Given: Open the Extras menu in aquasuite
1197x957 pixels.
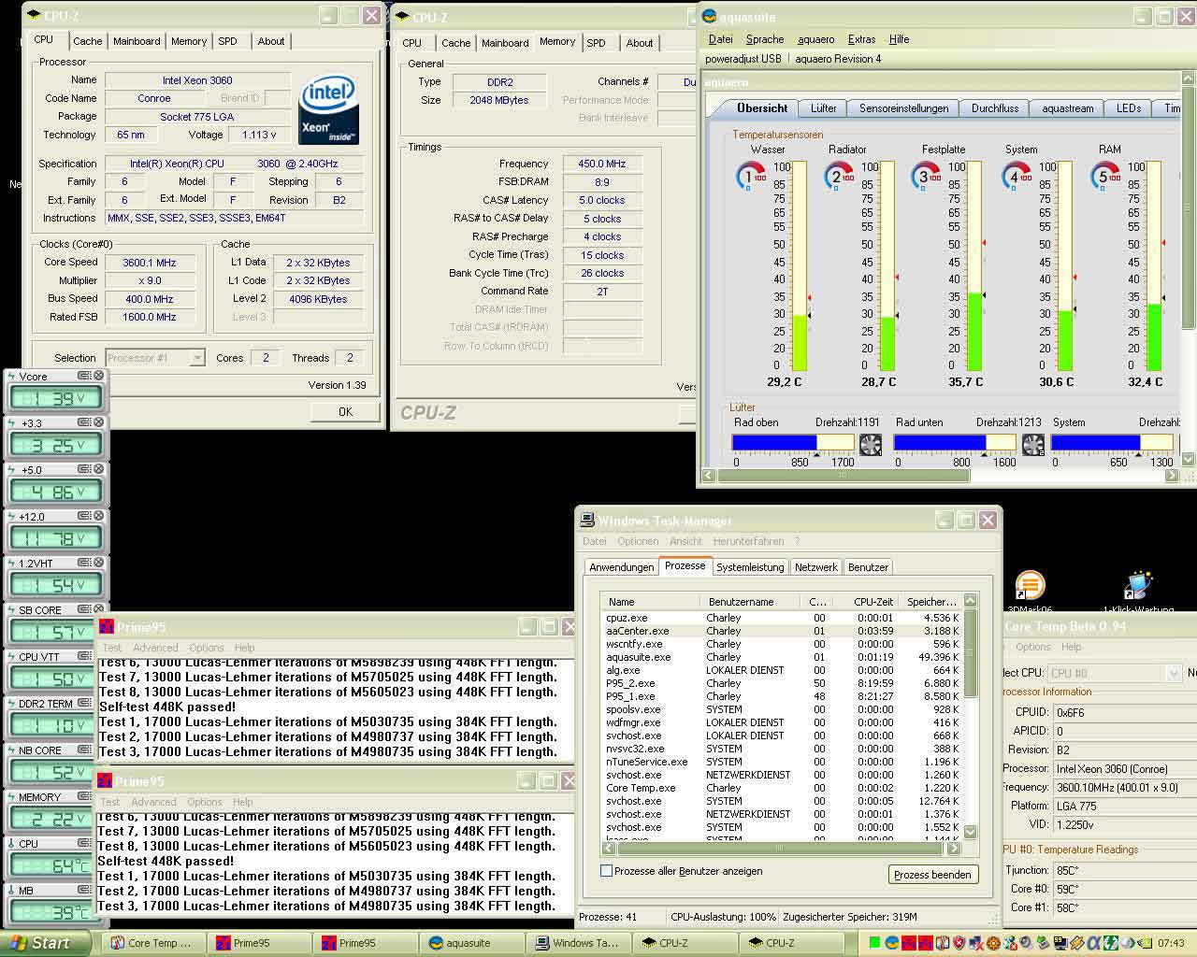Looking at the screenshot, I should pyautogui.click(x=861, y=39).
